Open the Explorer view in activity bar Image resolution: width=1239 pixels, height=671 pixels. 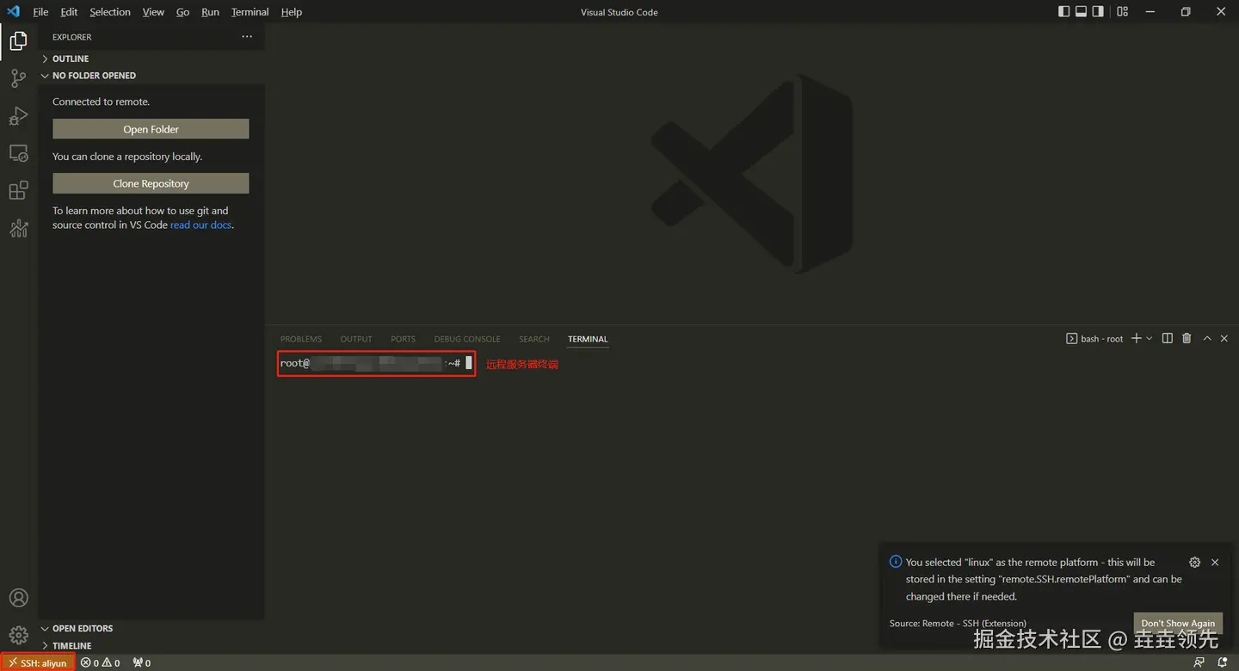(x=18, y=40)
